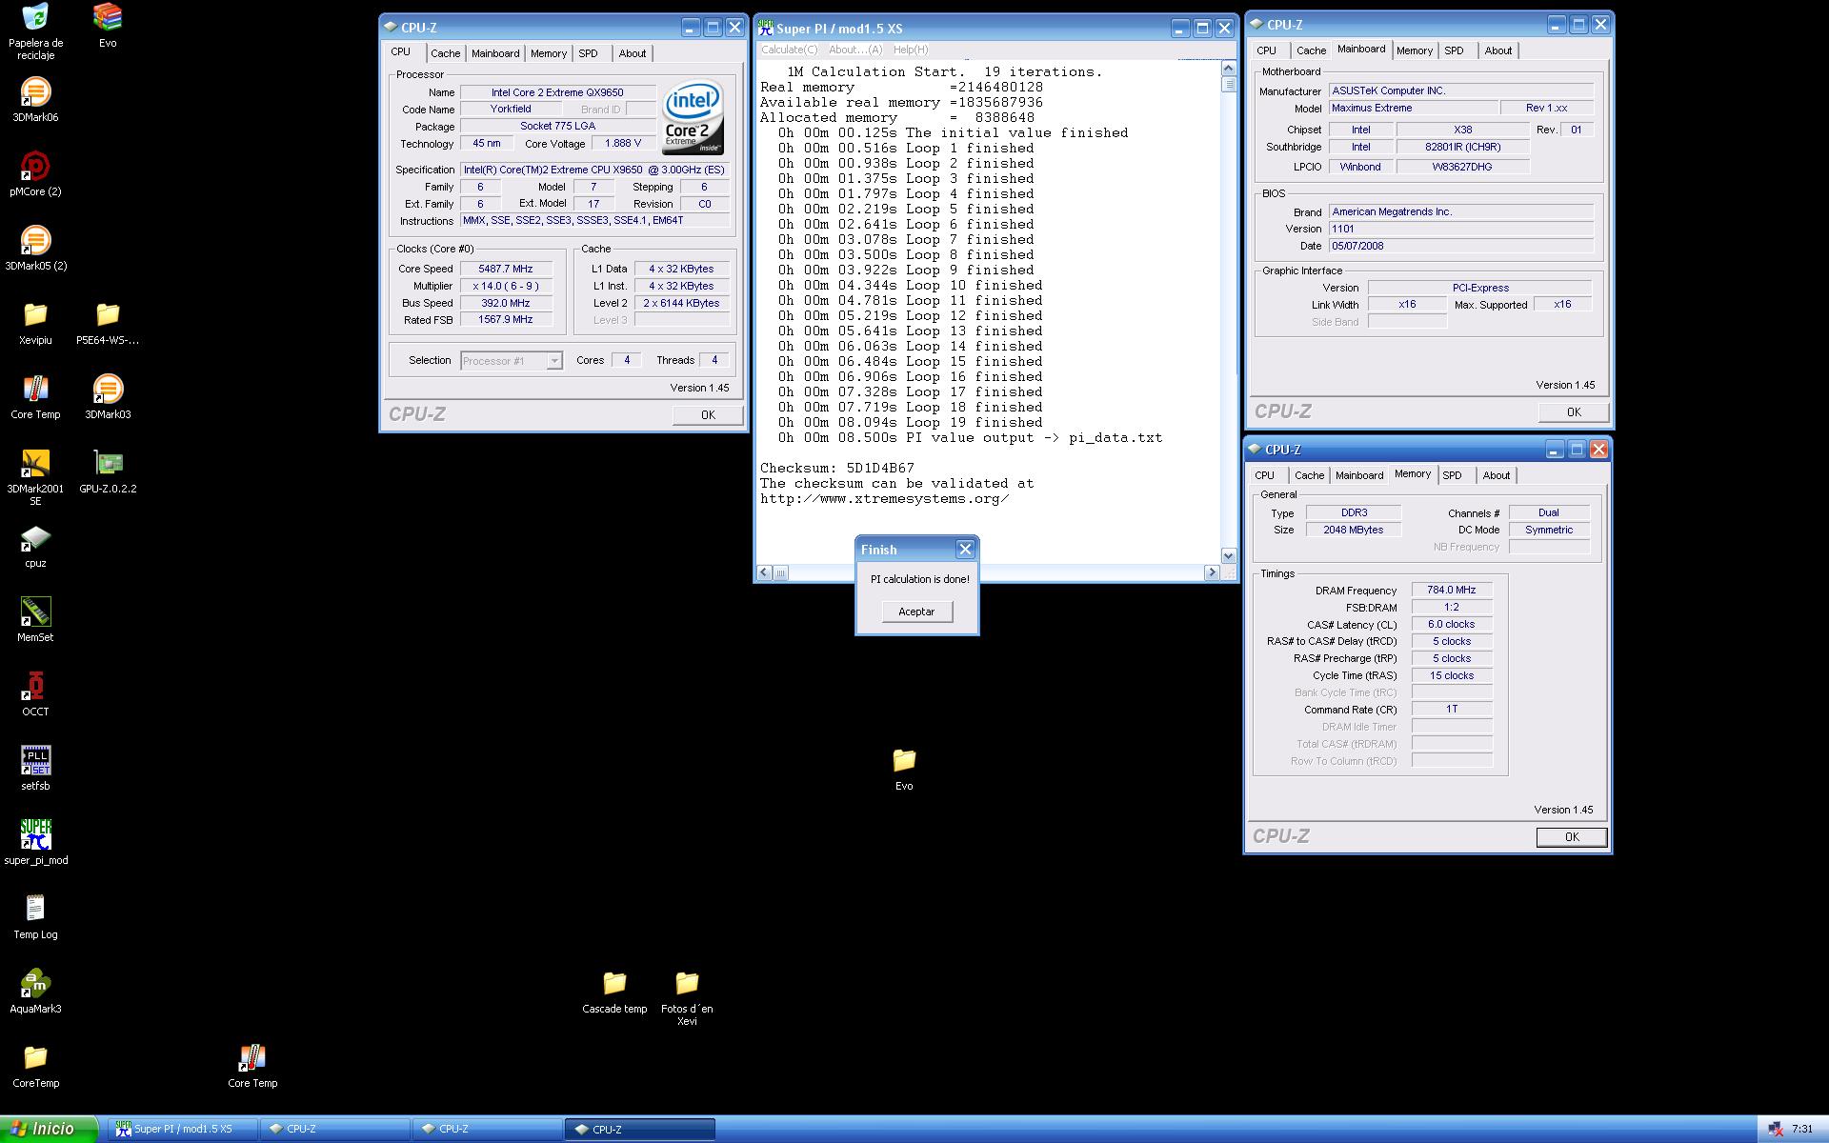Open the AquaMark3 desktop shortcut
Image resolution: width=1829 pixels, height=1143 pixels.
(x=35, y=984)
